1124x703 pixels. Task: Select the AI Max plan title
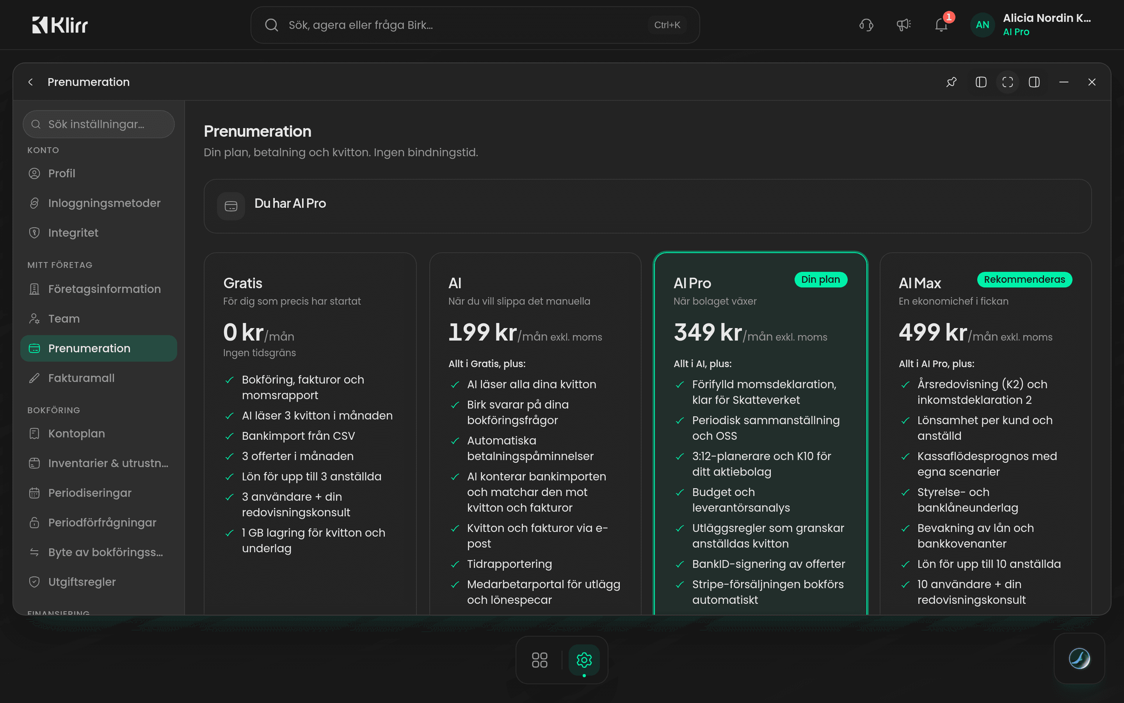point(919,283)
